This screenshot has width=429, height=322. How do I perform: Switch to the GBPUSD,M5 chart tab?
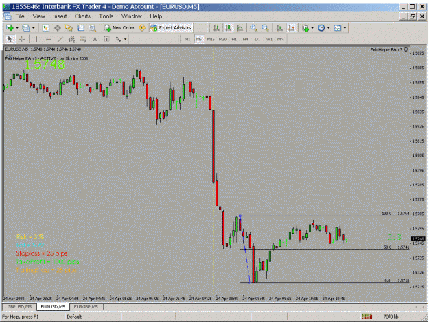click(x=20, y=307)
